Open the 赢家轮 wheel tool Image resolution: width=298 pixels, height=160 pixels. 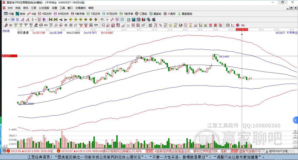coord(155,14)
